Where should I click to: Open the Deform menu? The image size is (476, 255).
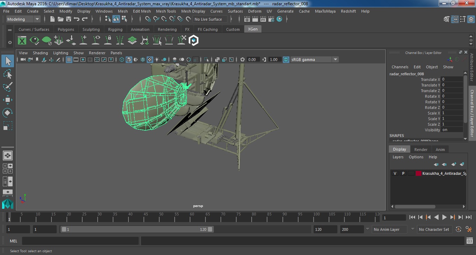pyautogui.click(x=255, y=11)
